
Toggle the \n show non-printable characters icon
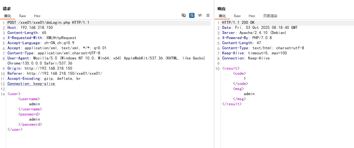click(x=200, y=15)
